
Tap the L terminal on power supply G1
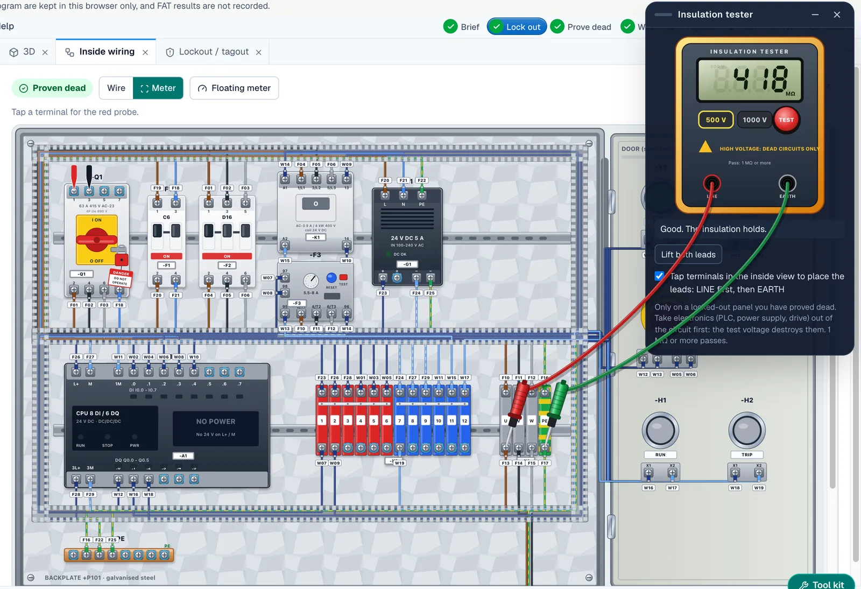pos(385,195)
